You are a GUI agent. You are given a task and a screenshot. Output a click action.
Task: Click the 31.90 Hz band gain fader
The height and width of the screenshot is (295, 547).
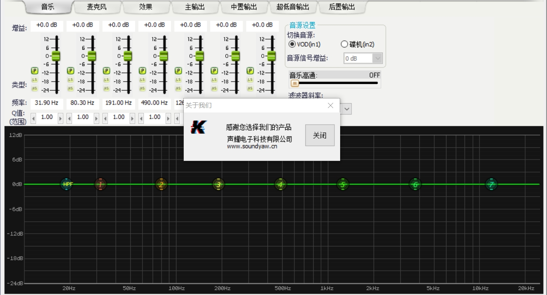click(56, 56)
